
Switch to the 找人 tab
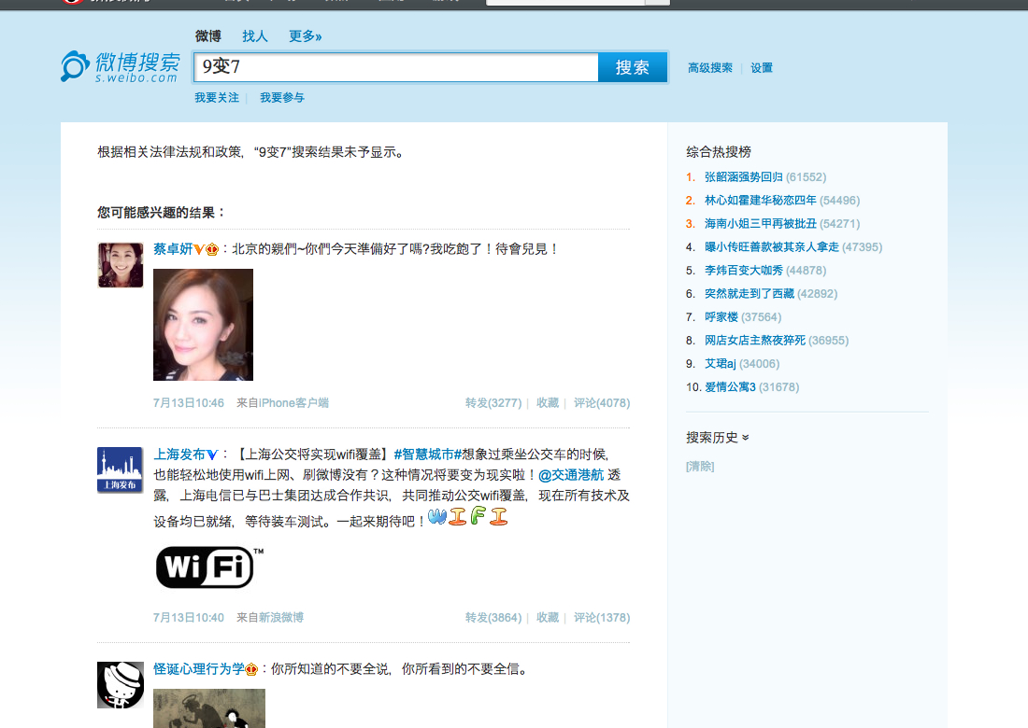pyautogui.click(x=255, y=36)
